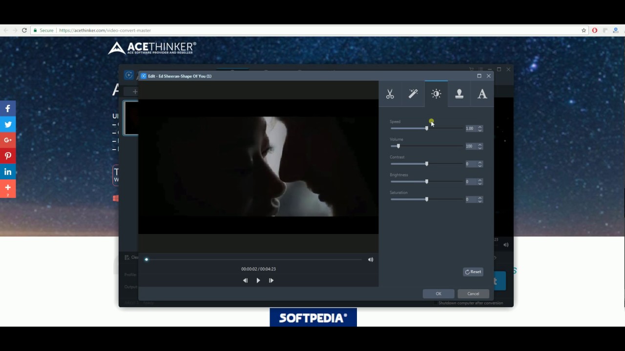The width and height of the screenshot is (625, 351).
Task: Click the Saturation slider handle
Action: point(427,199)
